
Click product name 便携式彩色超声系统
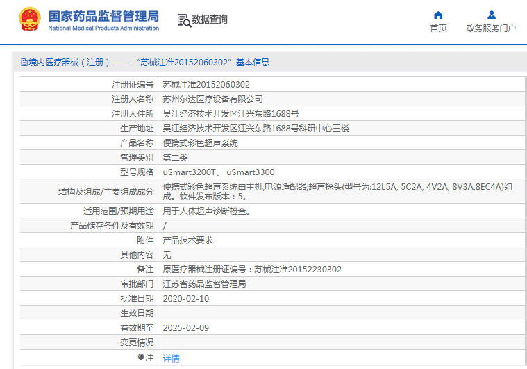pyautogui.click(x=200, y=143)
